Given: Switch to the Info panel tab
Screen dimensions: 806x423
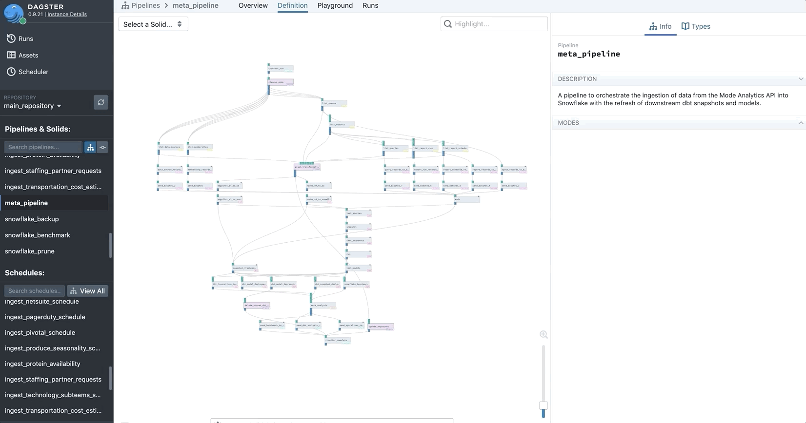Looking at the screenshot, I should [661, 26].
